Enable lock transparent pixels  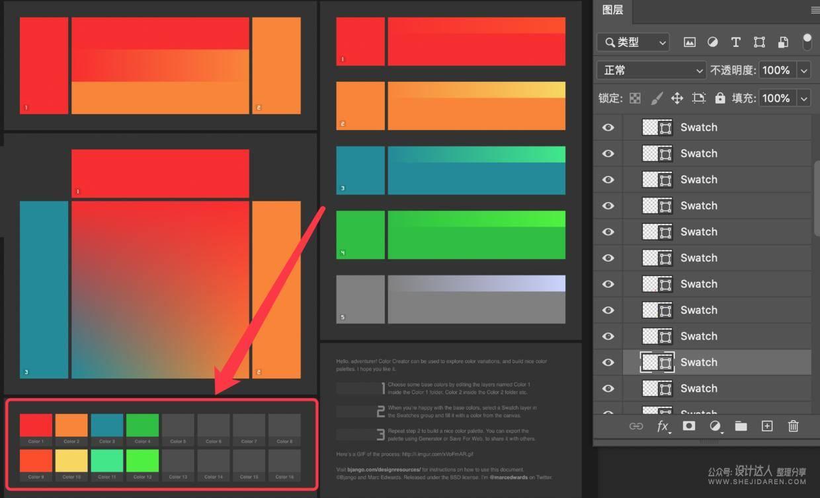point(634,98)
